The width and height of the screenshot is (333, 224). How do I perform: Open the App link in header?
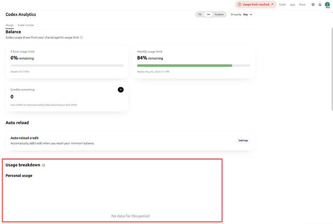[x=292, y=5]
